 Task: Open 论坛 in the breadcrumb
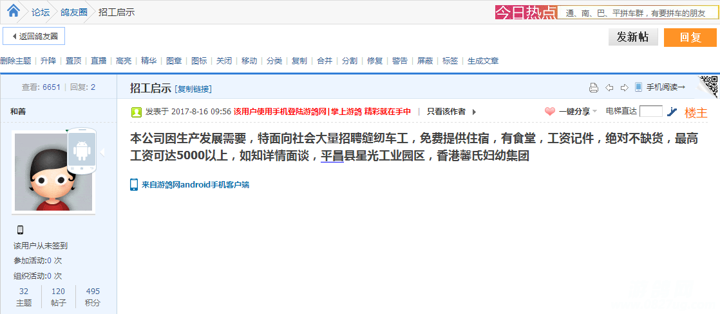(41, 12)
